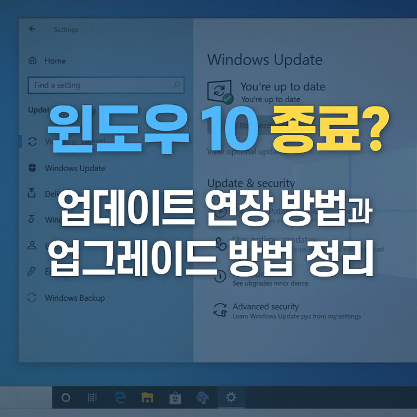Click the Windows Backup refresh icon
This screenshot has height=417, width=417.
(x=31, y=297)
